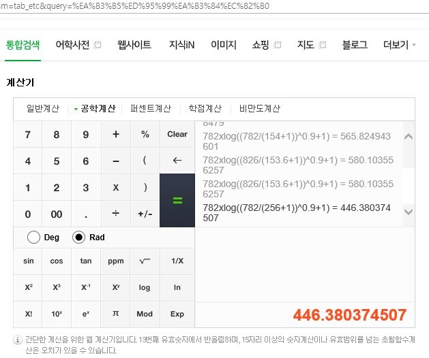This screenshot has height=358, width=429.
Task: Select the history entry with 782/(256+1)
Action: click(x=297, y=213)
